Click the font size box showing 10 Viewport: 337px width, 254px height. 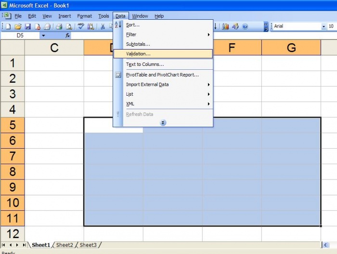[x=332, y=26]
